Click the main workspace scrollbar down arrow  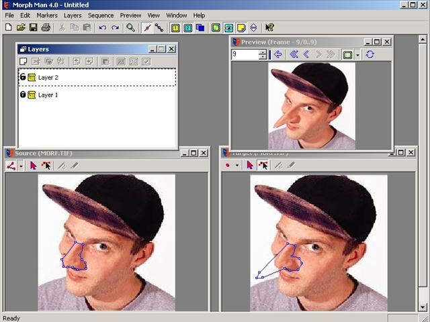(x=423, y=307)
